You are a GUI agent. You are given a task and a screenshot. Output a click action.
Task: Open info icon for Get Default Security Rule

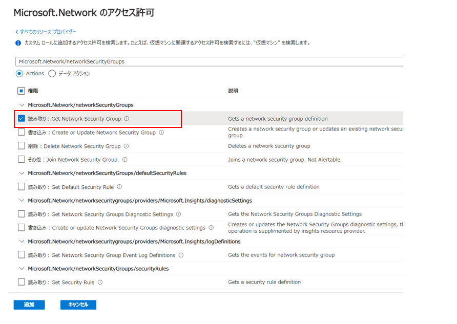point(119,187)
